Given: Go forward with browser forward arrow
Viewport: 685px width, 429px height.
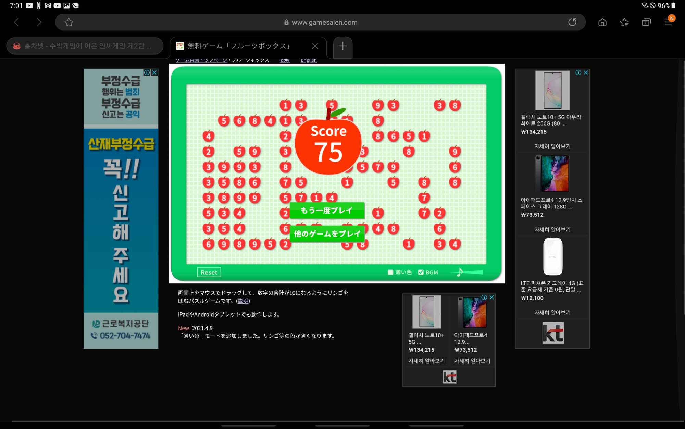Looking at the screenshot, I should click(x=39, y=22).
